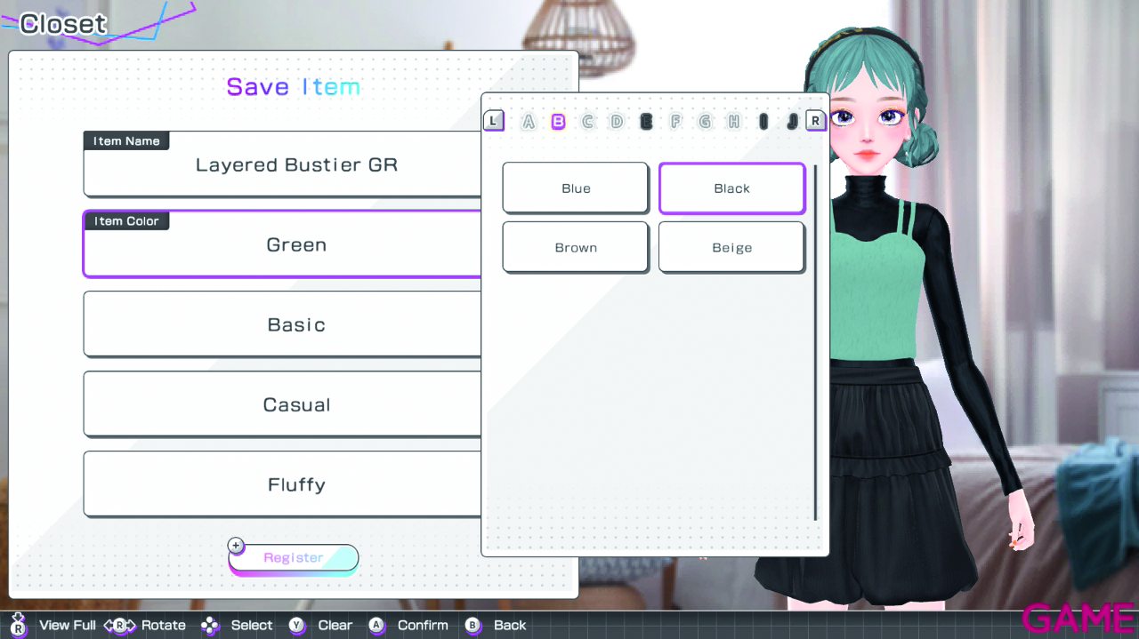Open the Casual style field
The image size is (1139, 639).
(283, 404)
